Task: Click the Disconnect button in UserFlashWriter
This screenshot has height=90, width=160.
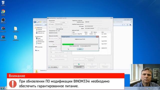Action: pos(65,27)
